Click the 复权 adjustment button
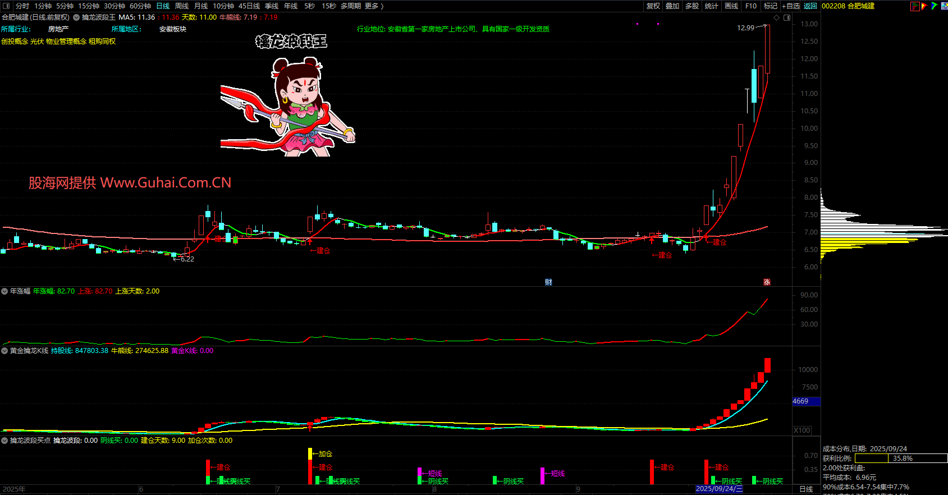948x495 pixels. pyautogui.click(x=653, y=6)
